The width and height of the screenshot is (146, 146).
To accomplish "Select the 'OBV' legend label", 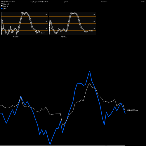I will click(5, 9).
